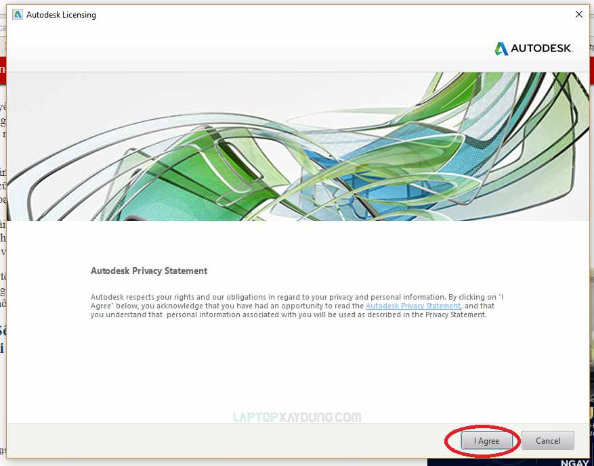594x466 pixels.
Task: Click the LAPTOPXAYDUNG.COM watermark text
Action: (297, 417)
